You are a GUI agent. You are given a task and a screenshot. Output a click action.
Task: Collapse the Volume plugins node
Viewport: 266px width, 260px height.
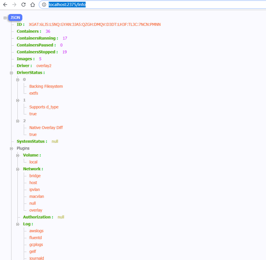coord(18,155)
